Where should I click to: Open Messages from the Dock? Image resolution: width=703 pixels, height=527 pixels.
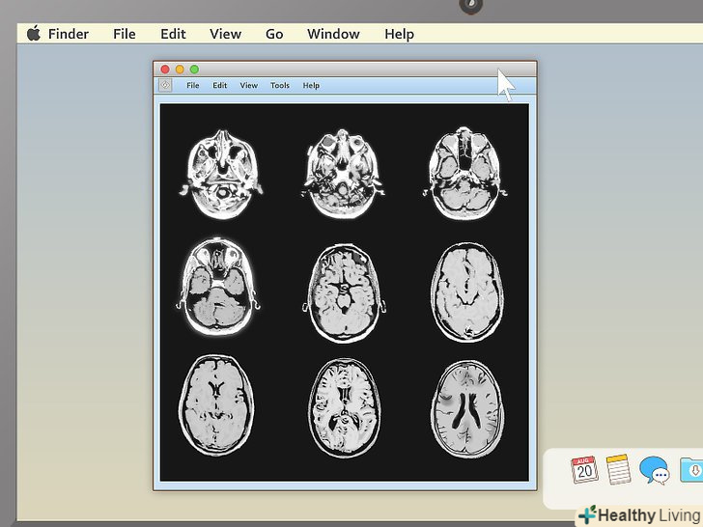655,470
